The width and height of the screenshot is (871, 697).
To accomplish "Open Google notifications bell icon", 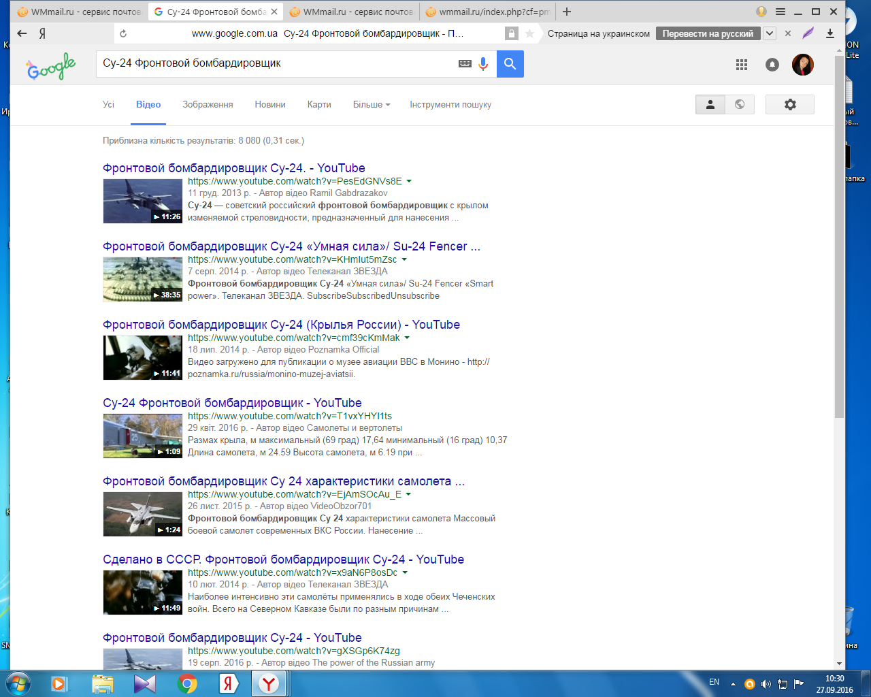I will click(772, 65).
